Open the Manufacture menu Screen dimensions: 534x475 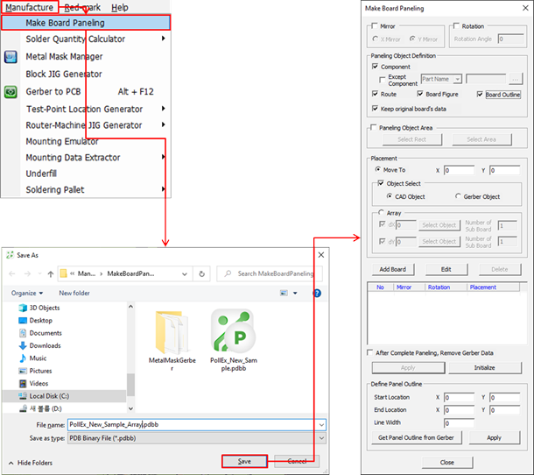click(29, 7)
